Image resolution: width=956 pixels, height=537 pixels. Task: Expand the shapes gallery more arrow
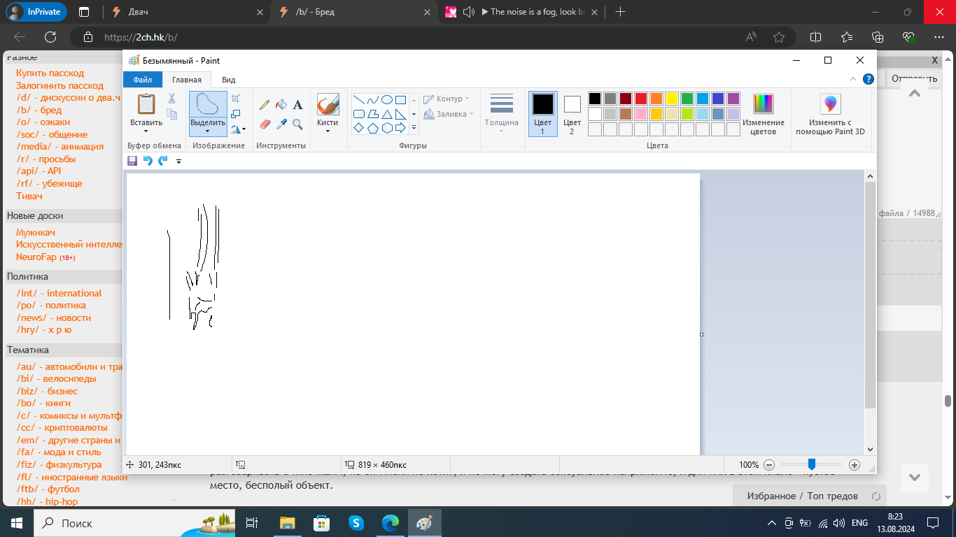coord(414,127)
